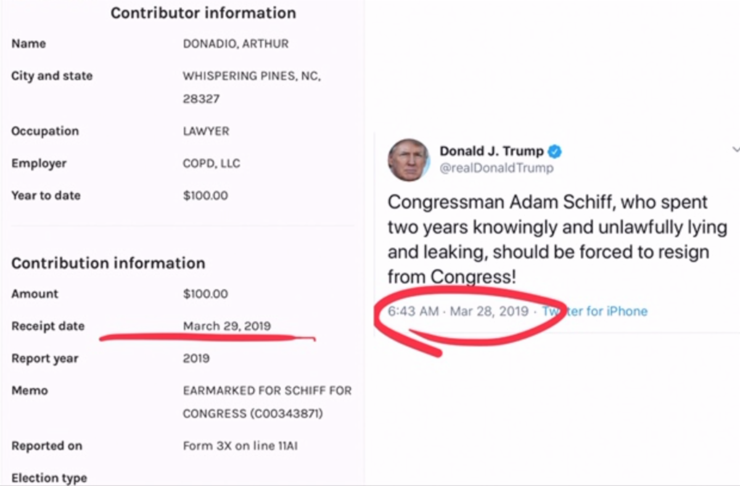This screenshot has width=740, height=486.
Task: Click the Contributor information heading
Action: coord(203,13)
